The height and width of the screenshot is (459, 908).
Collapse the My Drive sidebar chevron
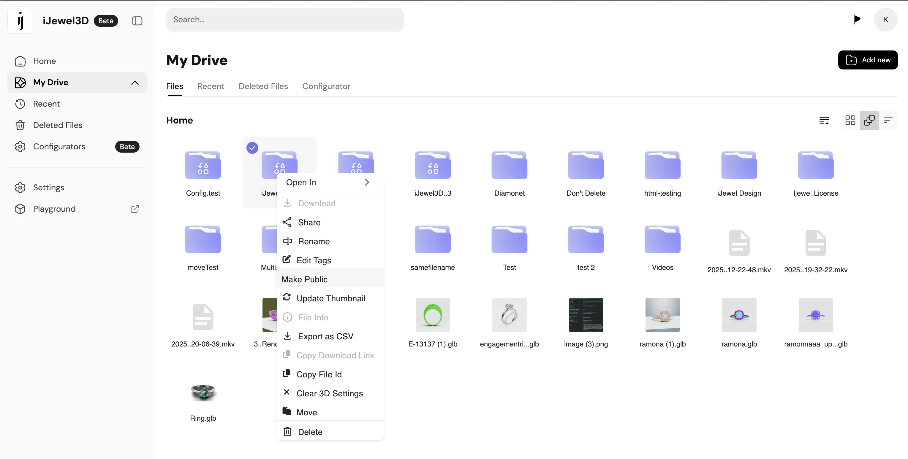coord(135,83)
